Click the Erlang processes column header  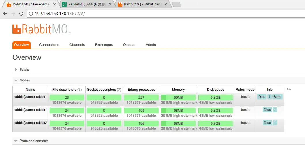tap(141, 90)
